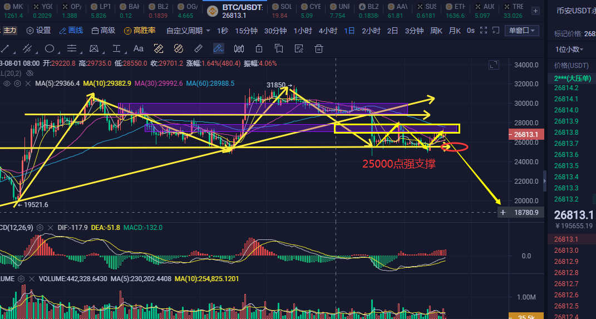The width and height of the screenshot is (596, 319).
Task: Open the 1位小数 precision dropdown
Action: [x=569, y=50]
